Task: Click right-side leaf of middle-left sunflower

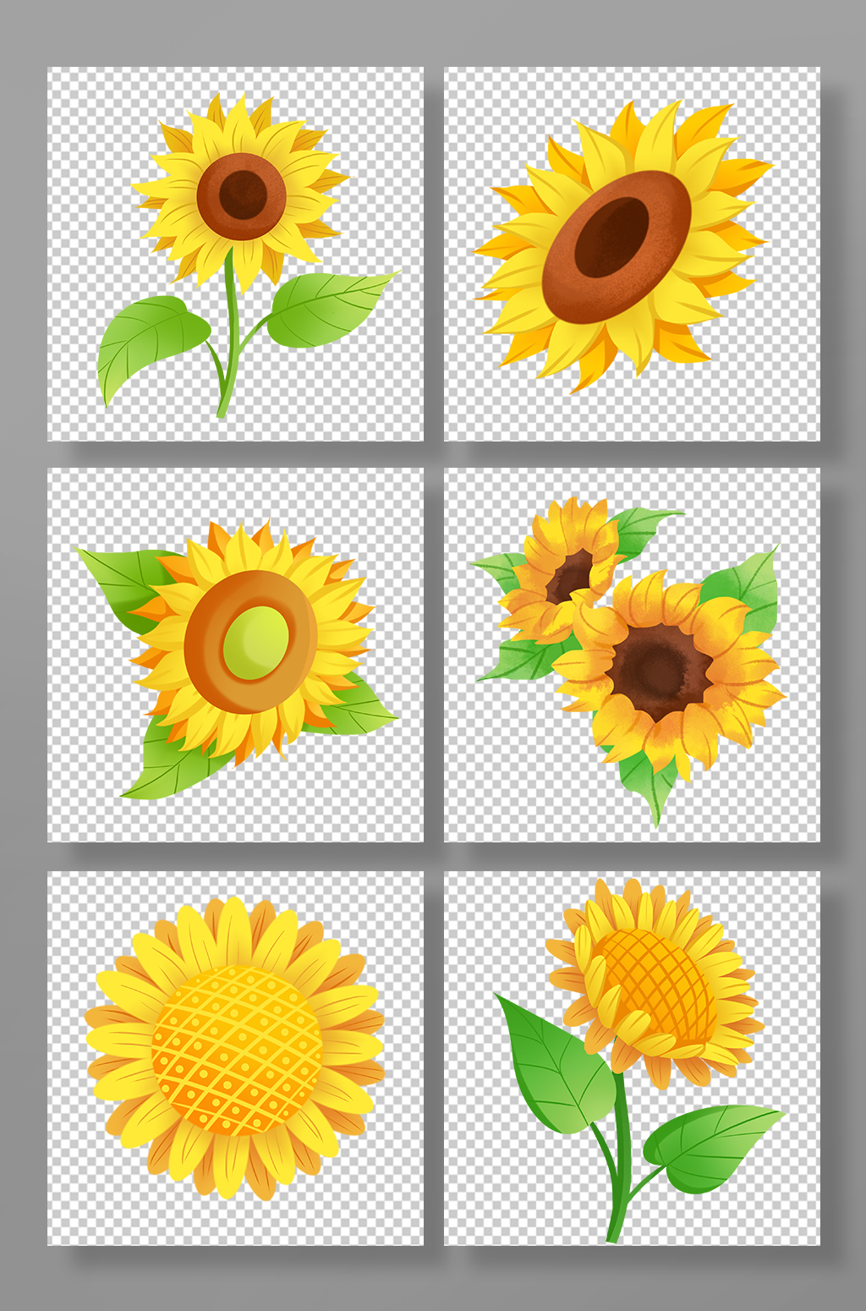Action: pyautogui.click(x=359, y=710)
